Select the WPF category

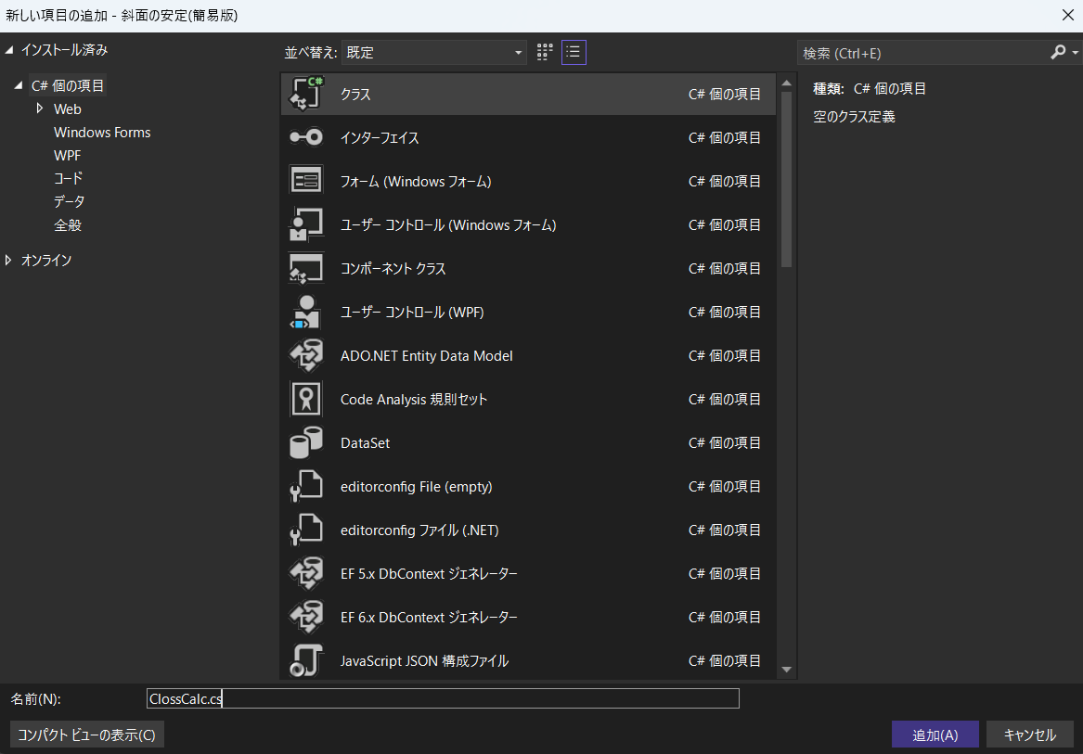[68, 156]
